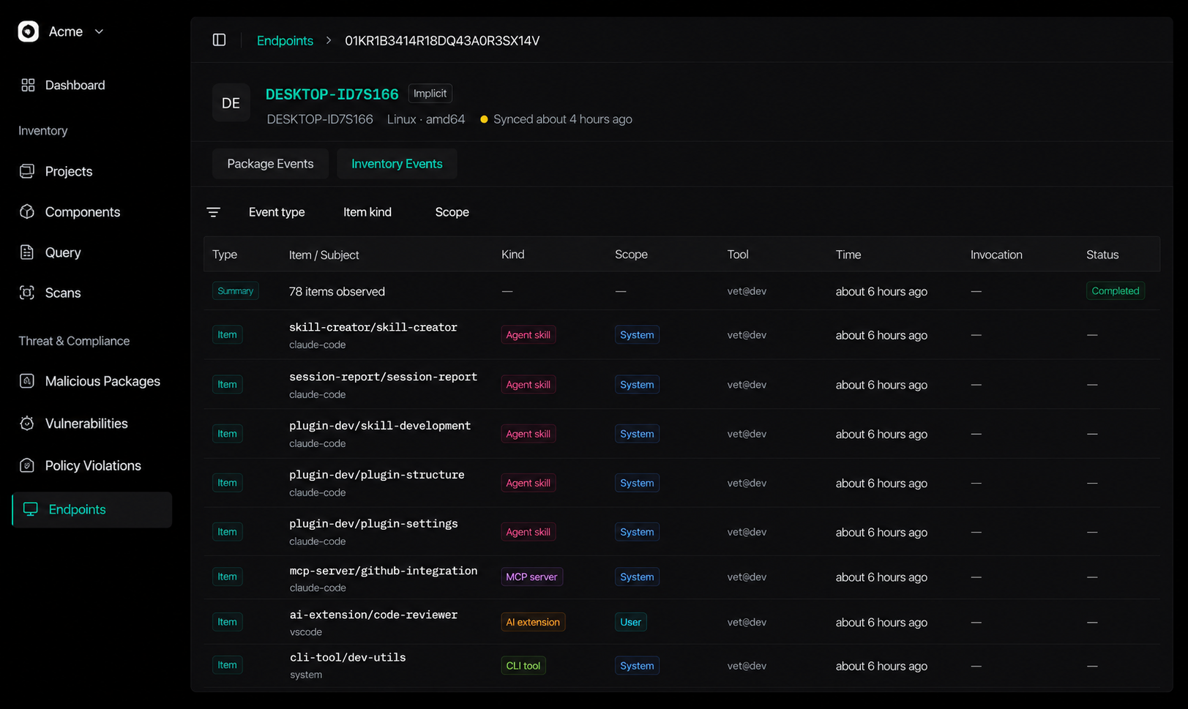Switch to Package Events tab
Viewport: 1188px width, 709px height.
(270, 164)
